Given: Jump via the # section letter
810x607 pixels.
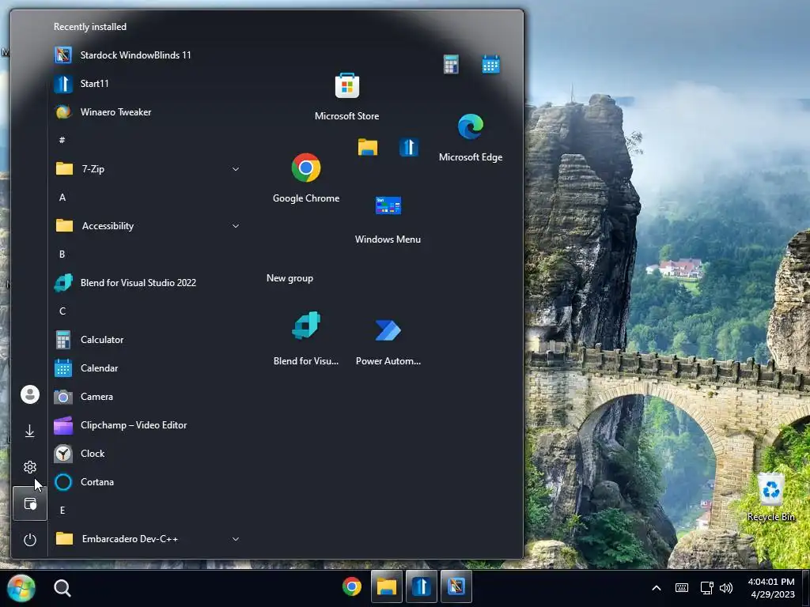Looking at the screenshot, I should point(62,141).
